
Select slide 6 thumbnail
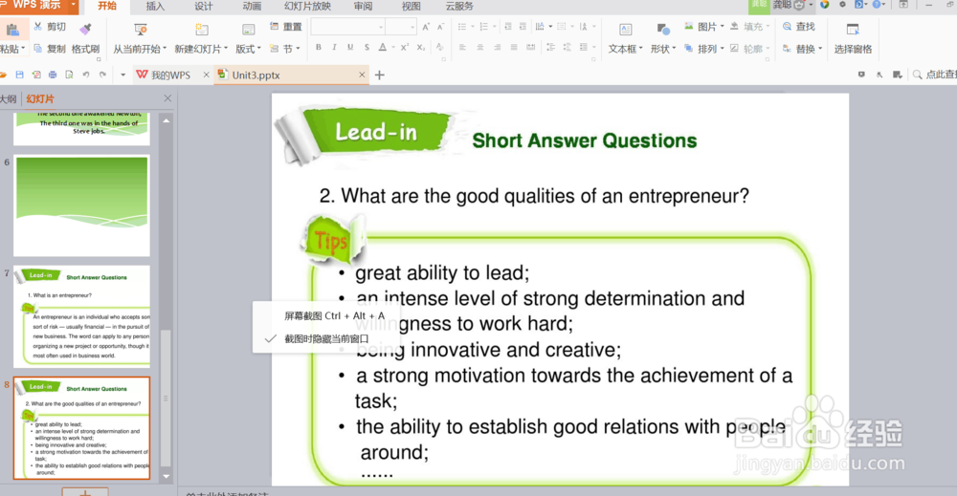pyautogui.click(x=81, y=205)
